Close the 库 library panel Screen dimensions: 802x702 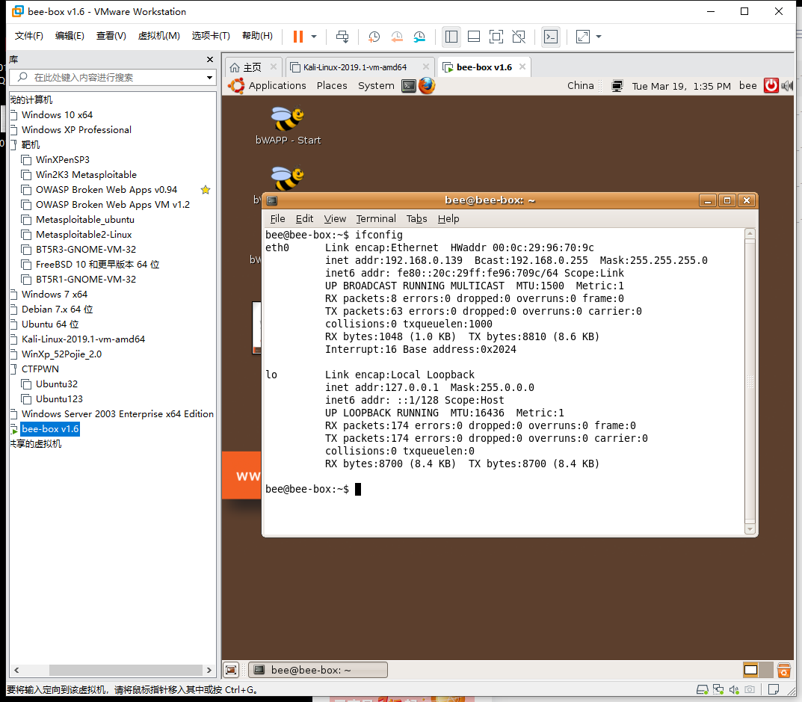tap(210, 59)
